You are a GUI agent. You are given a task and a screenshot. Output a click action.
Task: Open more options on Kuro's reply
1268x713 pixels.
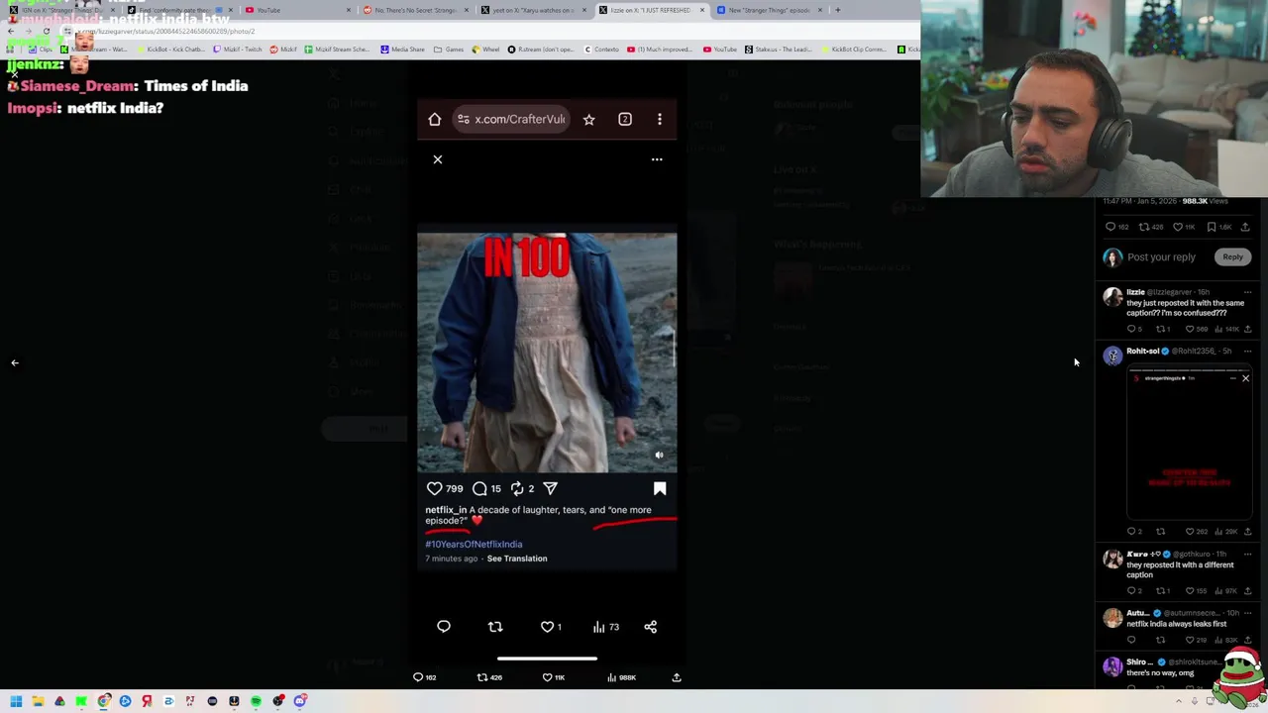tap(1247, 554)
